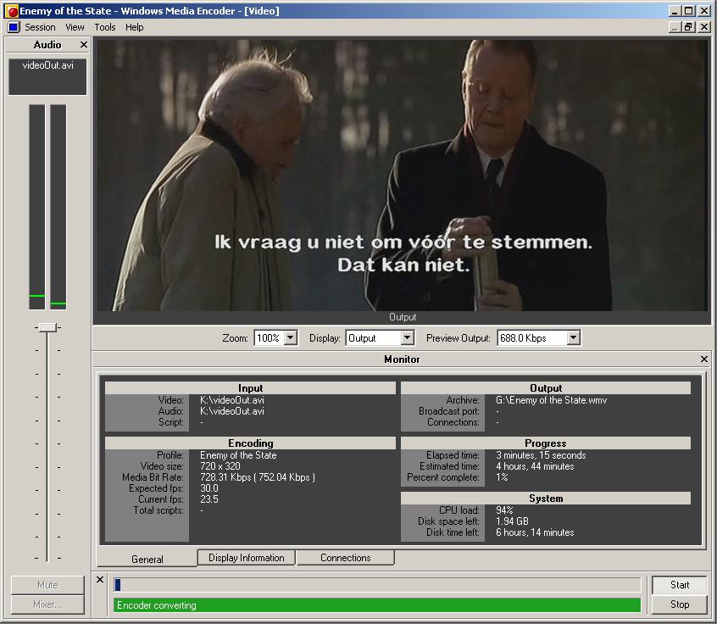Click the Stop encoding button
The image size is (717, 624).
click(680, 604)
